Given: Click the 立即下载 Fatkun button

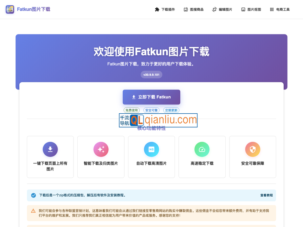Looking at the screenshot, I should click(151, 97).
